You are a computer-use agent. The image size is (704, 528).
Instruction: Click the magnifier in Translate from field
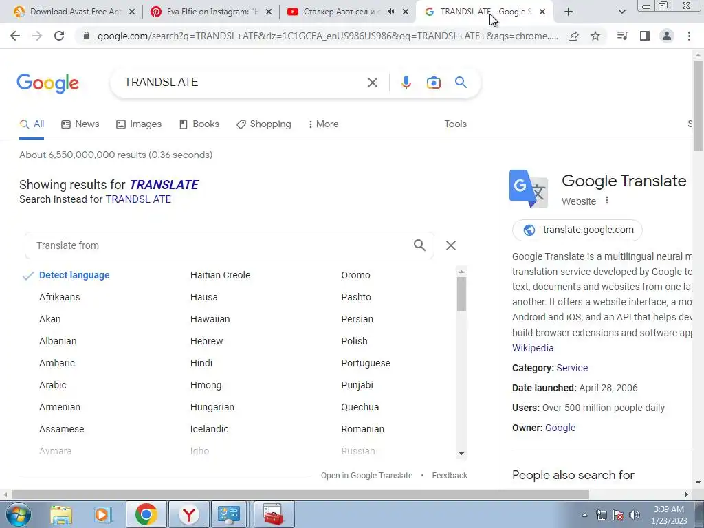click(x=419, y=245)
